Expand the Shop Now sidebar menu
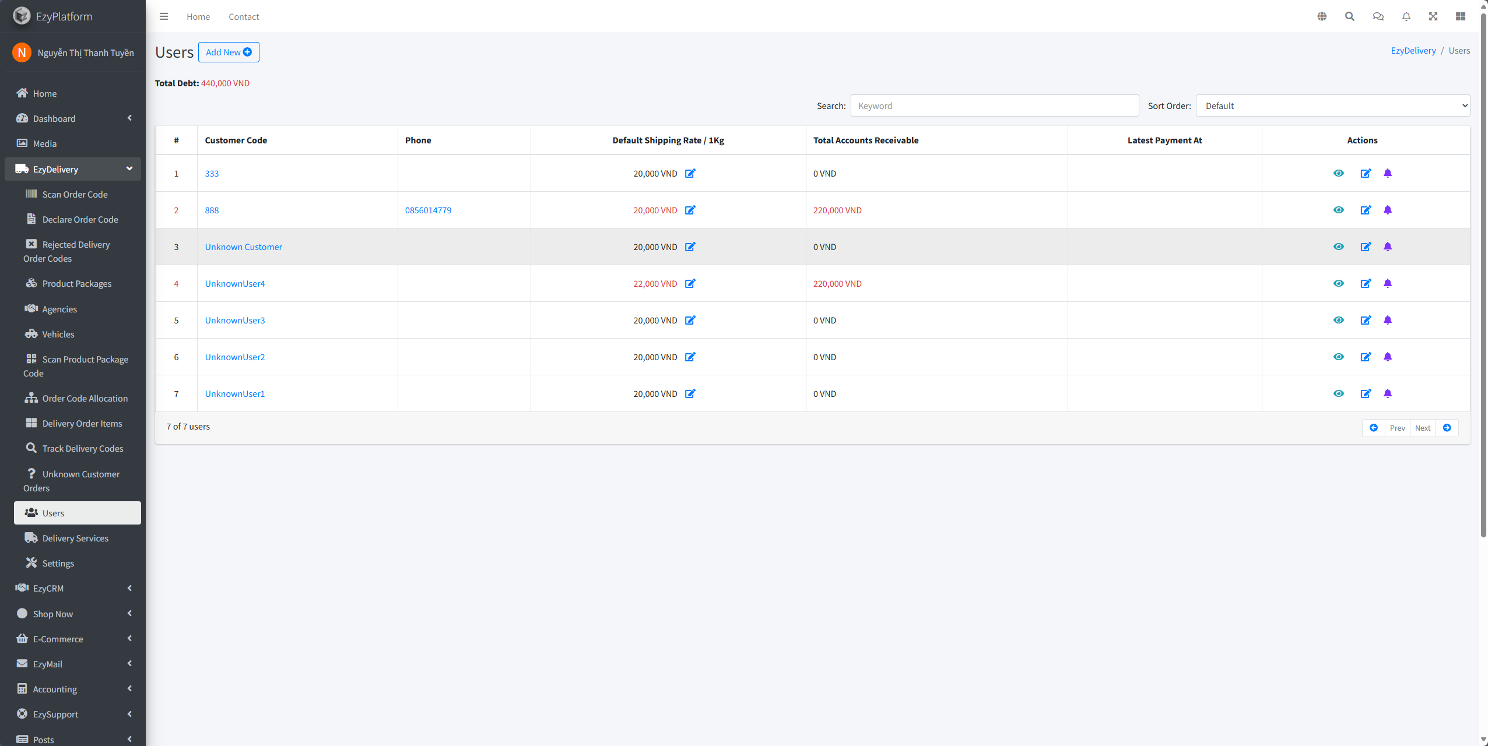 (73, 614)
